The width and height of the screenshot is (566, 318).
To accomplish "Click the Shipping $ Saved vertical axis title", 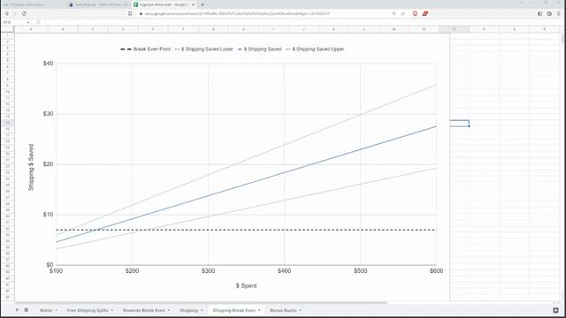I will point(31,167).
